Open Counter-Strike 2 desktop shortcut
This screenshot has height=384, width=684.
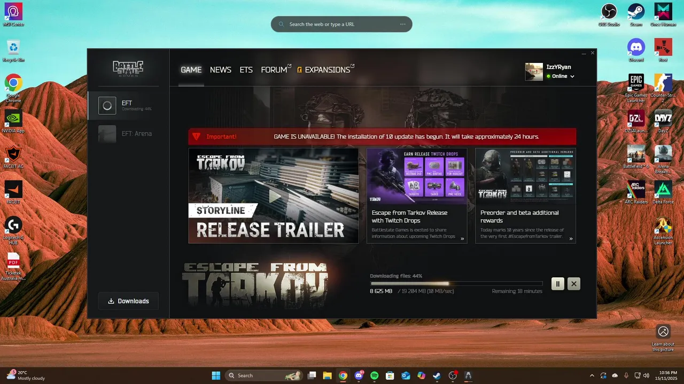(x=663, y=89)
